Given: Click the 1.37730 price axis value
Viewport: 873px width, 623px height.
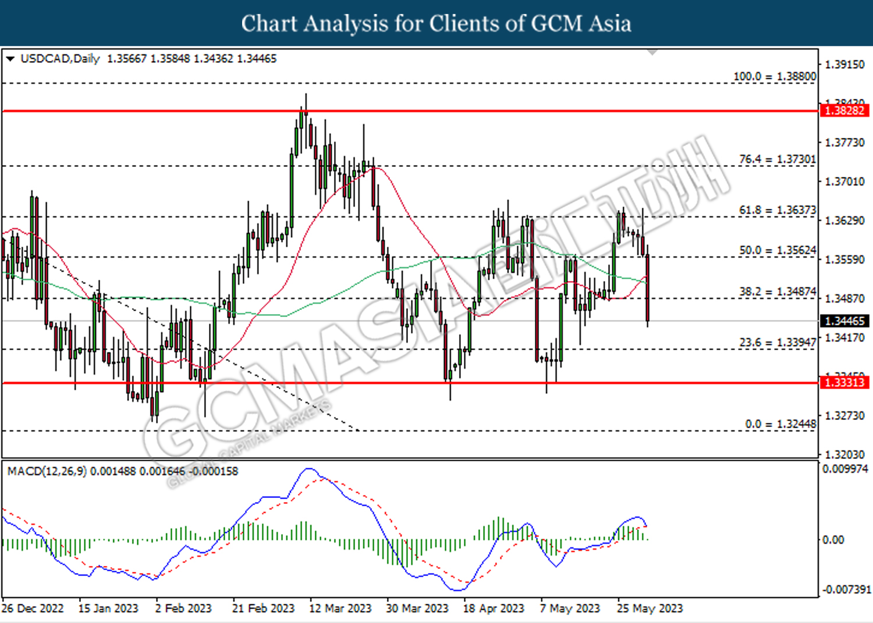Looking at the screenshot, I should (x=844, y=143).
